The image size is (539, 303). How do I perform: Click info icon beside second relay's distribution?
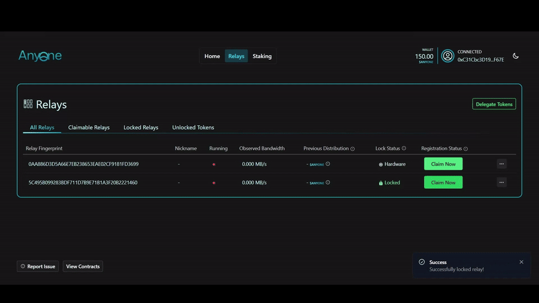[x=328, y=183]
